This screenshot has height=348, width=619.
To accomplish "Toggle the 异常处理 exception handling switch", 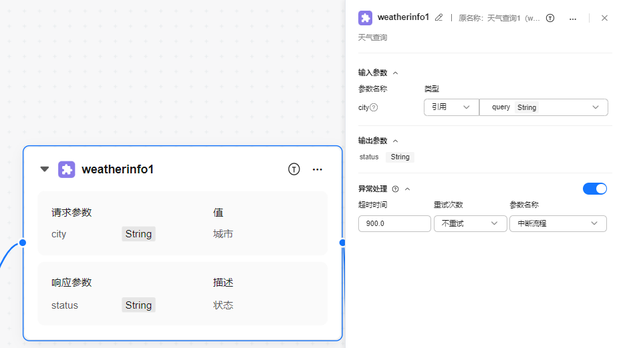I will pos(595,189).
